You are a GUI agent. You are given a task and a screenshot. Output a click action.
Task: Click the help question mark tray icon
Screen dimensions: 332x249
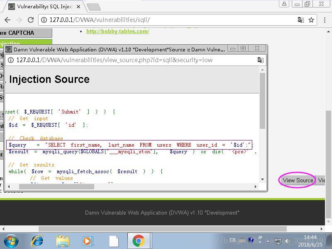(x=251, y=240)
